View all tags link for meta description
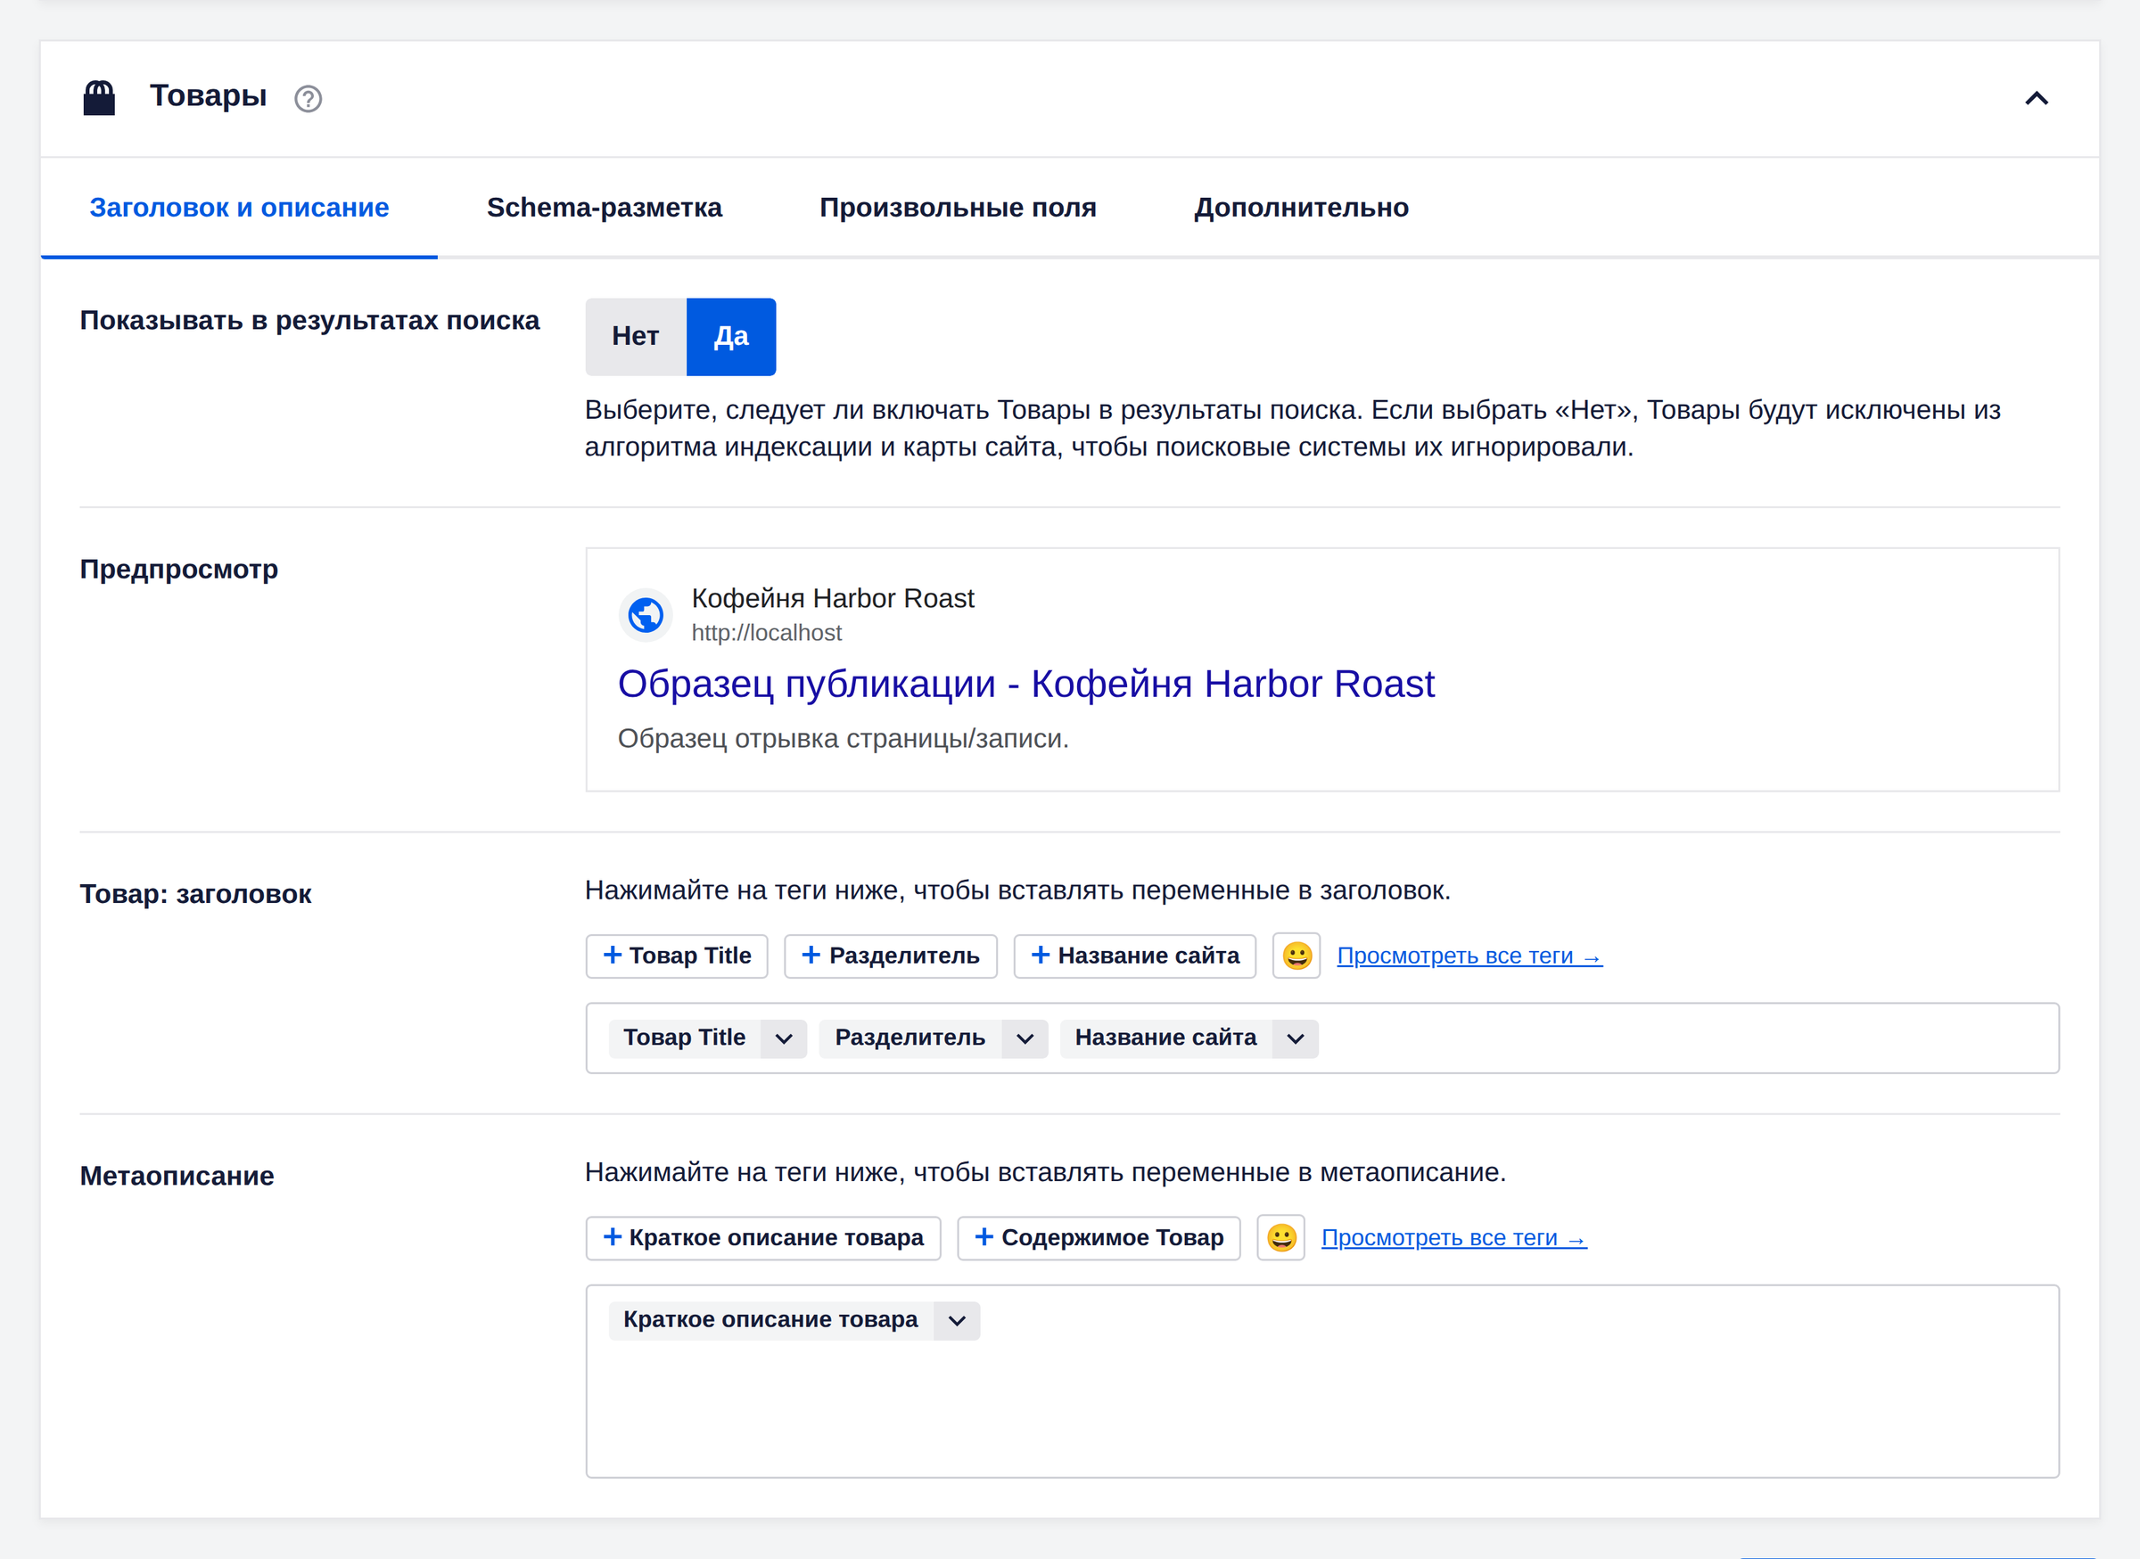The image size is (2140, 1559). coord(1453,1238)
